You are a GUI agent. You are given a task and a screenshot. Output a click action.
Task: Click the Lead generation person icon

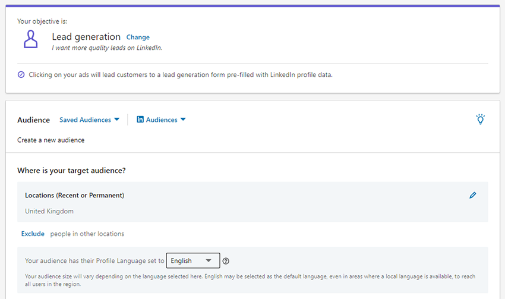30,39
